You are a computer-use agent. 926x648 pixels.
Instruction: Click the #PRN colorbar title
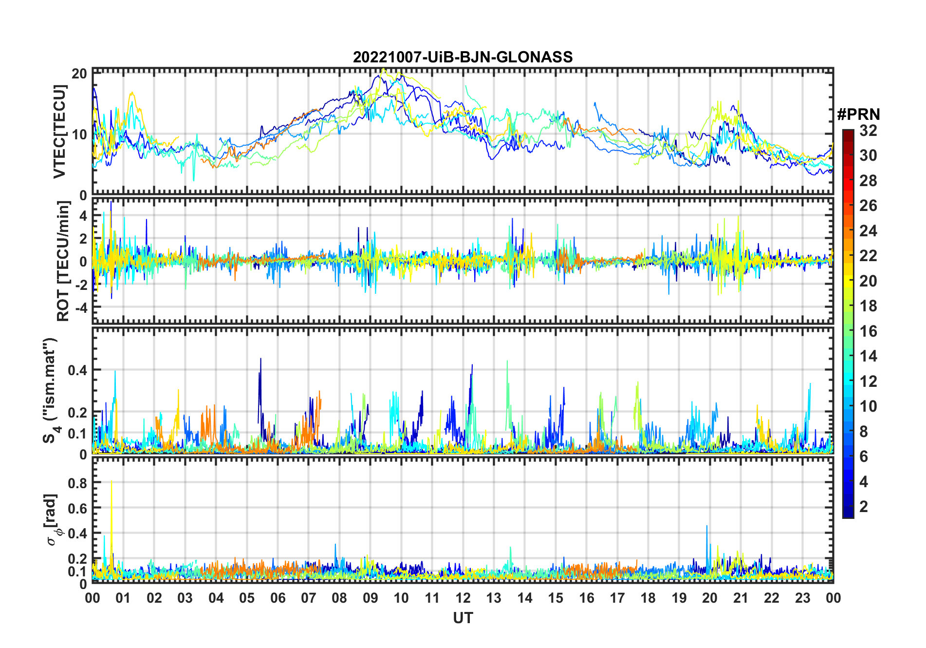858,114
